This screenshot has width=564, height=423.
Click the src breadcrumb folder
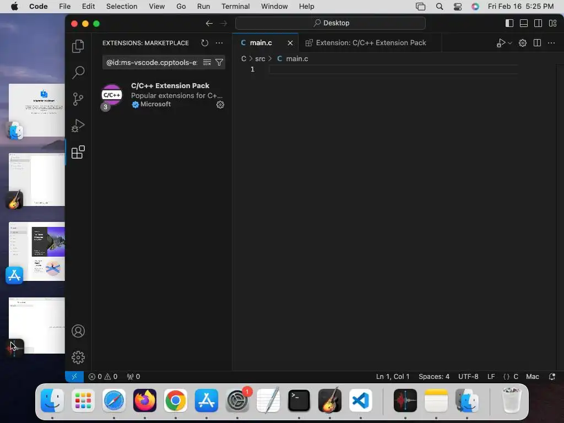point(260,58)
